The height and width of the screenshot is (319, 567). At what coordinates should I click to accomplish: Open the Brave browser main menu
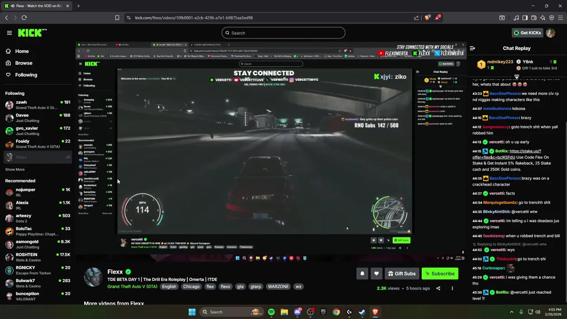[560, 18]
